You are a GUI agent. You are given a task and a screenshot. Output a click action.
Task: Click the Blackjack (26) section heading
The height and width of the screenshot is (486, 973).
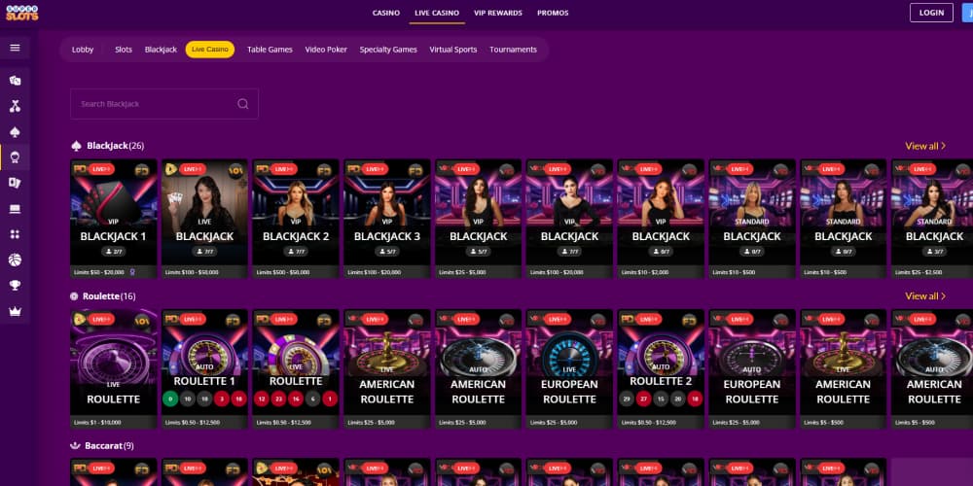(116, 146)
